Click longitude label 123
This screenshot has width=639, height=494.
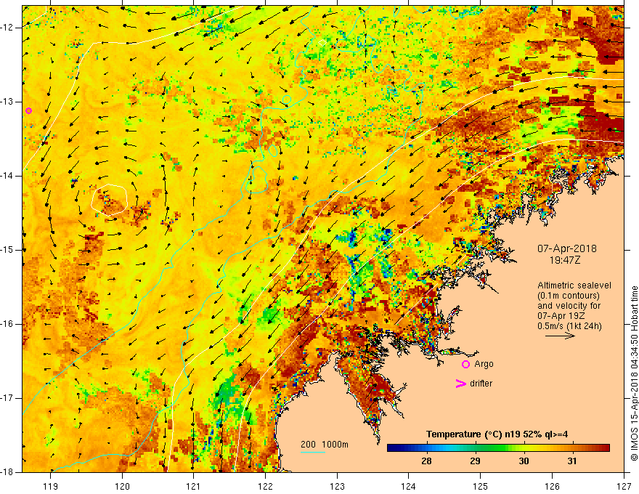pyautogui.click(x=337, y=486)
